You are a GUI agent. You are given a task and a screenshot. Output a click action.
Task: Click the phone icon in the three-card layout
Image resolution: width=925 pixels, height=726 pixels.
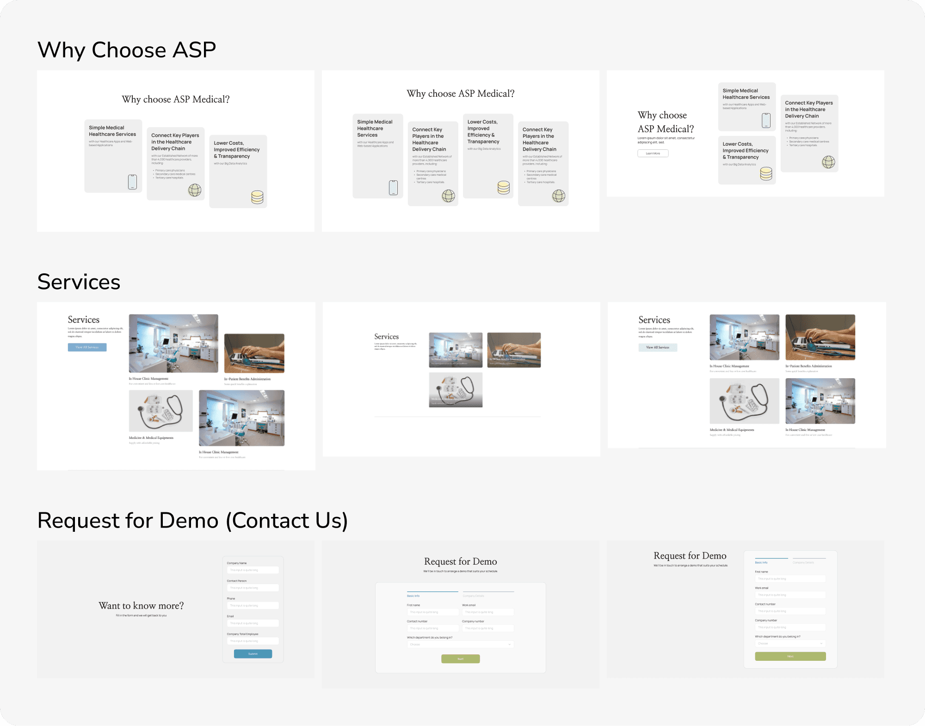point(132,182)
